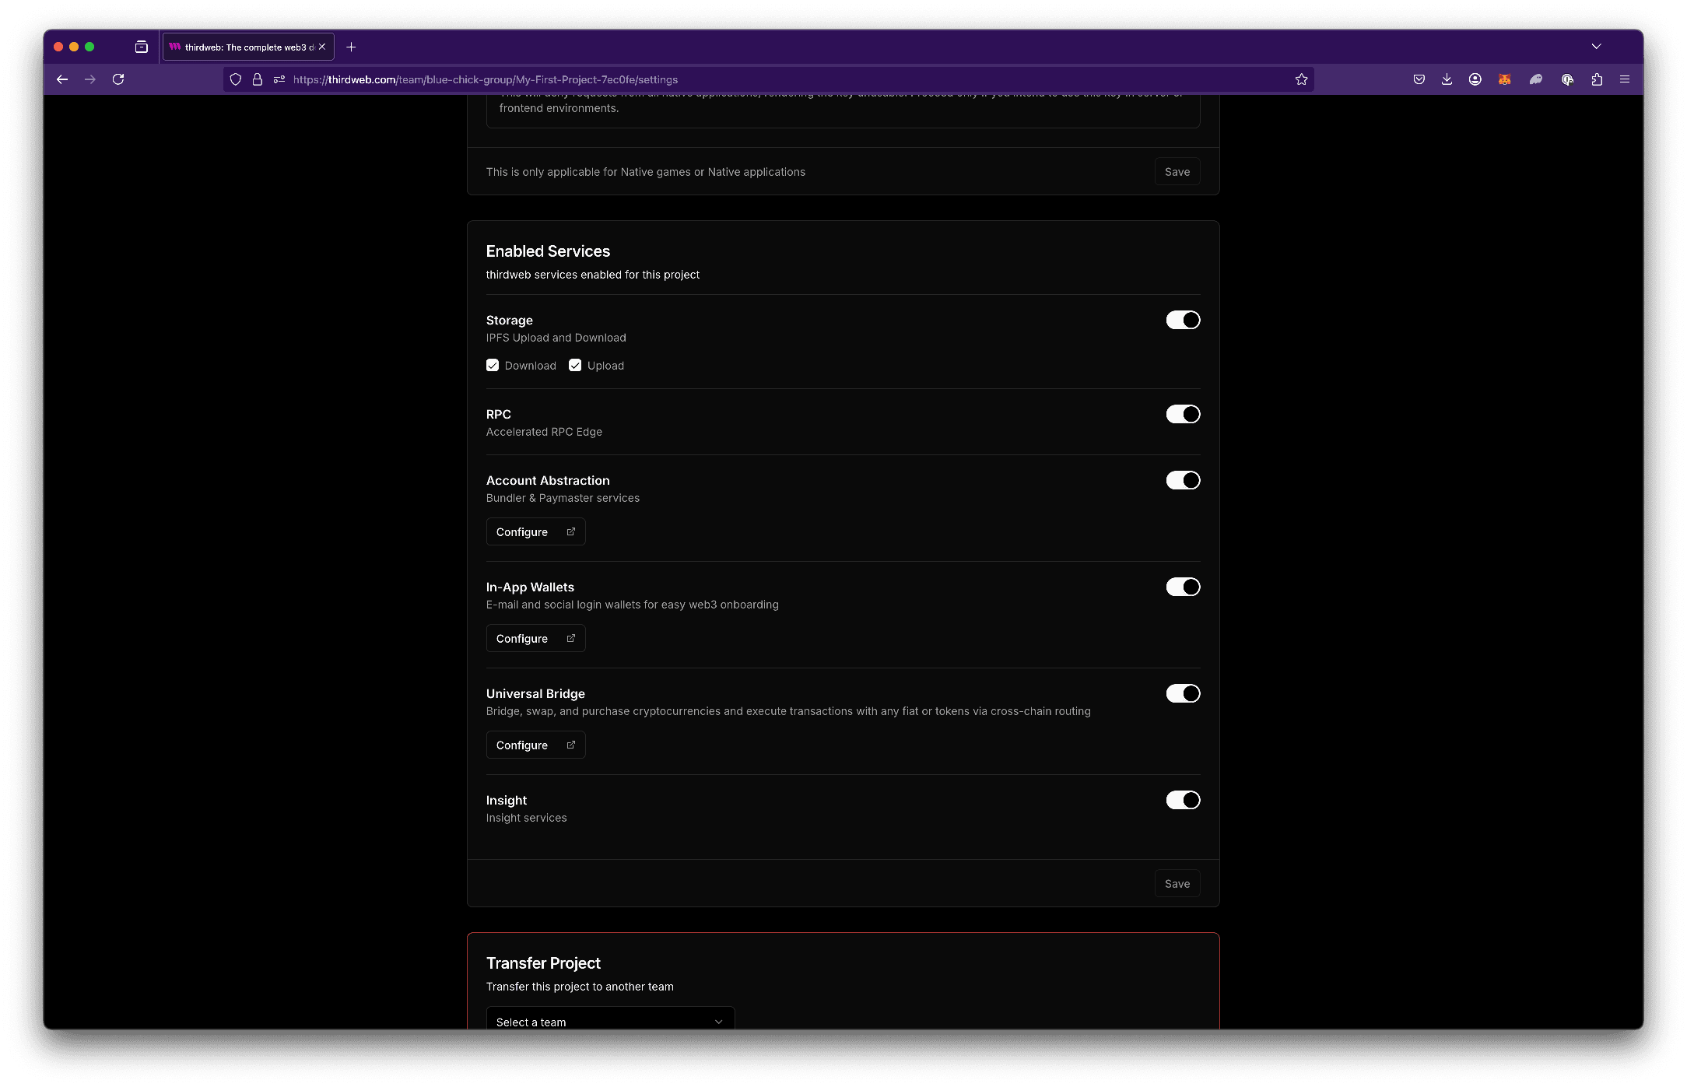Uncheck the Storage Download checkbox
Viewport: 1687px width, 1087px height.
click(x=493, y=366)
